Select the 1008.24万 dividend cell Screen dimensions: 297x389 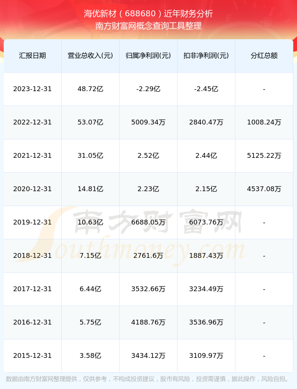coord(264,122)
